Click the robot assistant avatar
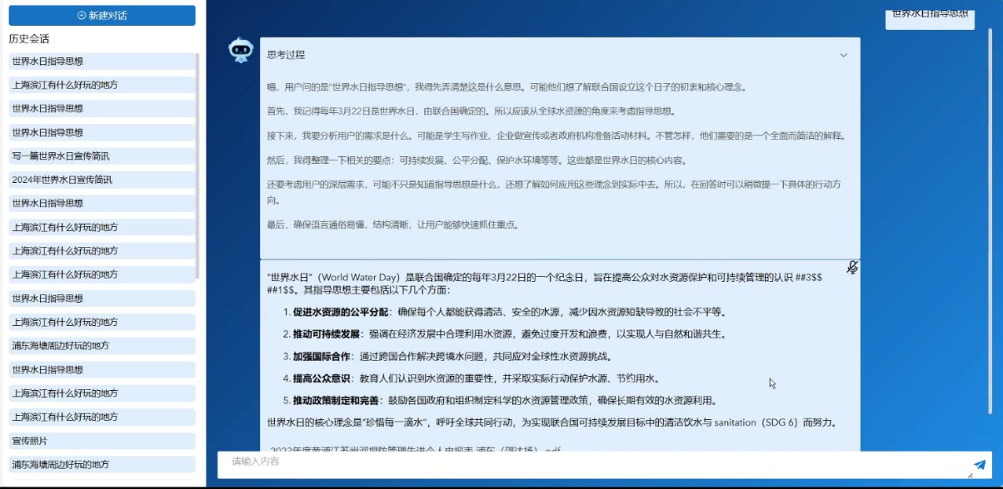1003x489 pixels. [x=241, y=51]
